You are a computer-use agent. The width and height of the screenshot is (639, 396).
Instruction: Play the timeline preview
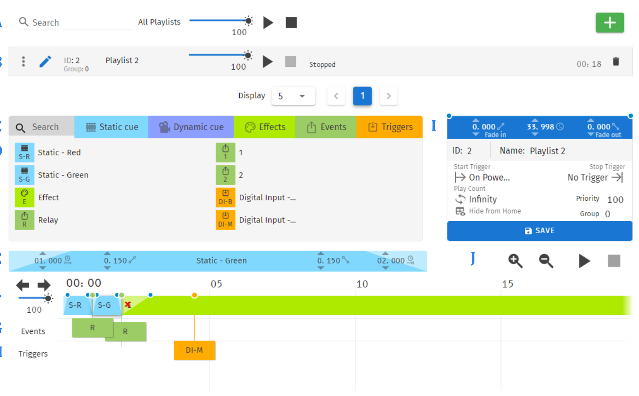tap(584, 261)
